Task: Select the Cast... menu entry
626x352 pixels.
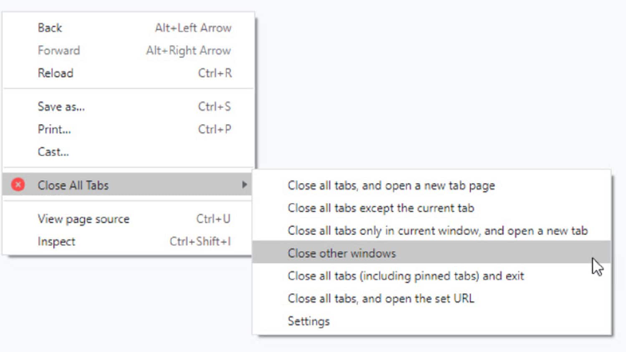Action: click(53, 152)
